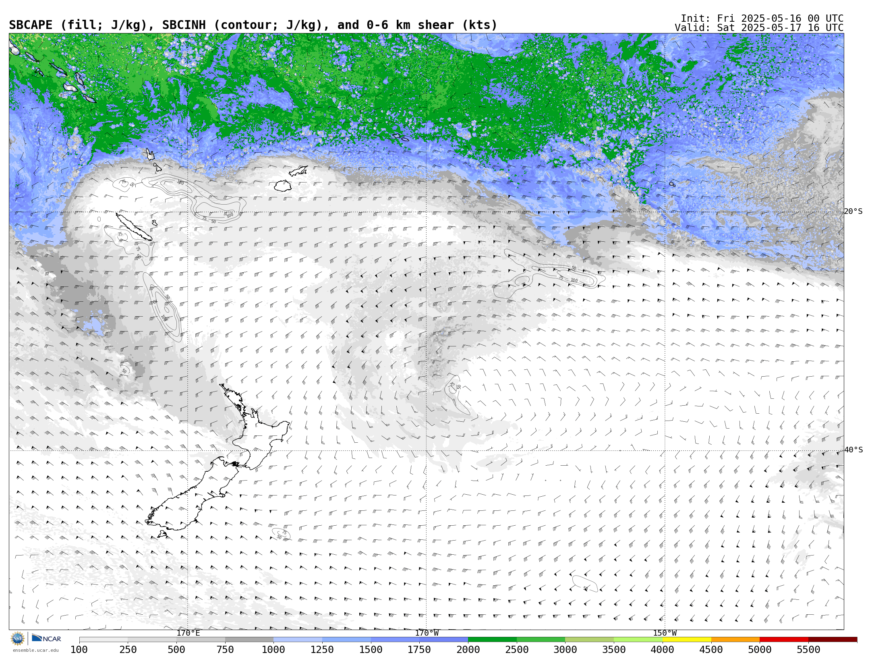
Task: Pick the olive 3000–3500 colorbar swatch
Action: click(589, 639)
